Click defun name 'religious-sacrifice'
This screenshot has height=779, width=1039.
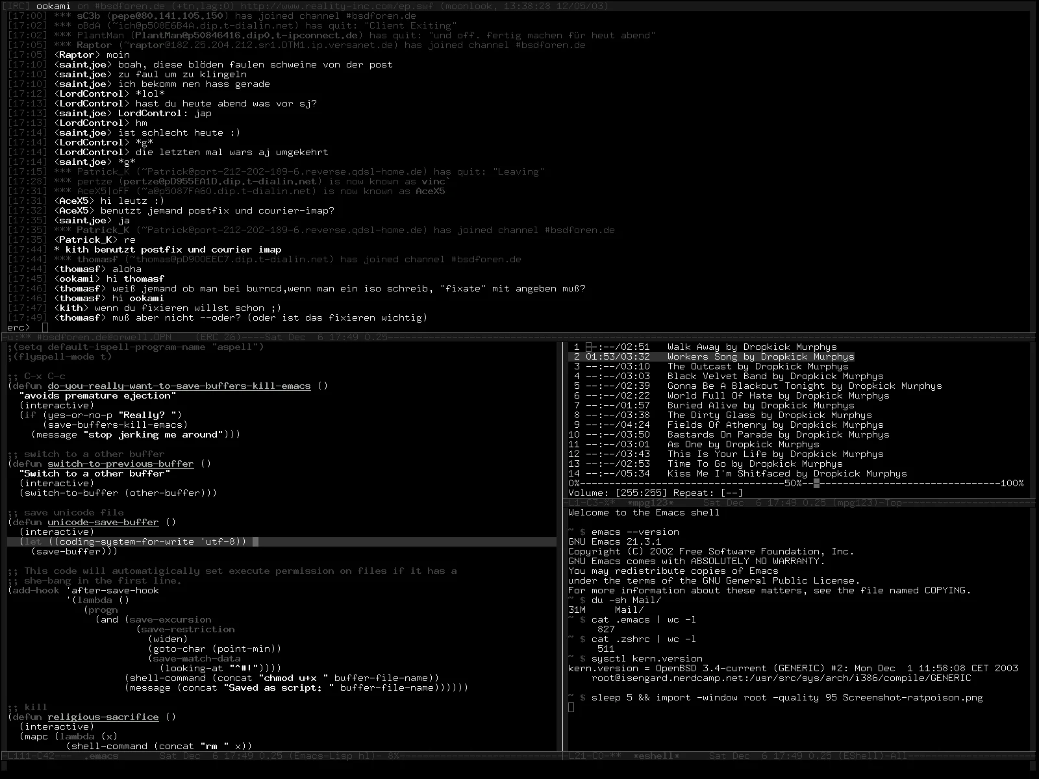tap(103, 717)
